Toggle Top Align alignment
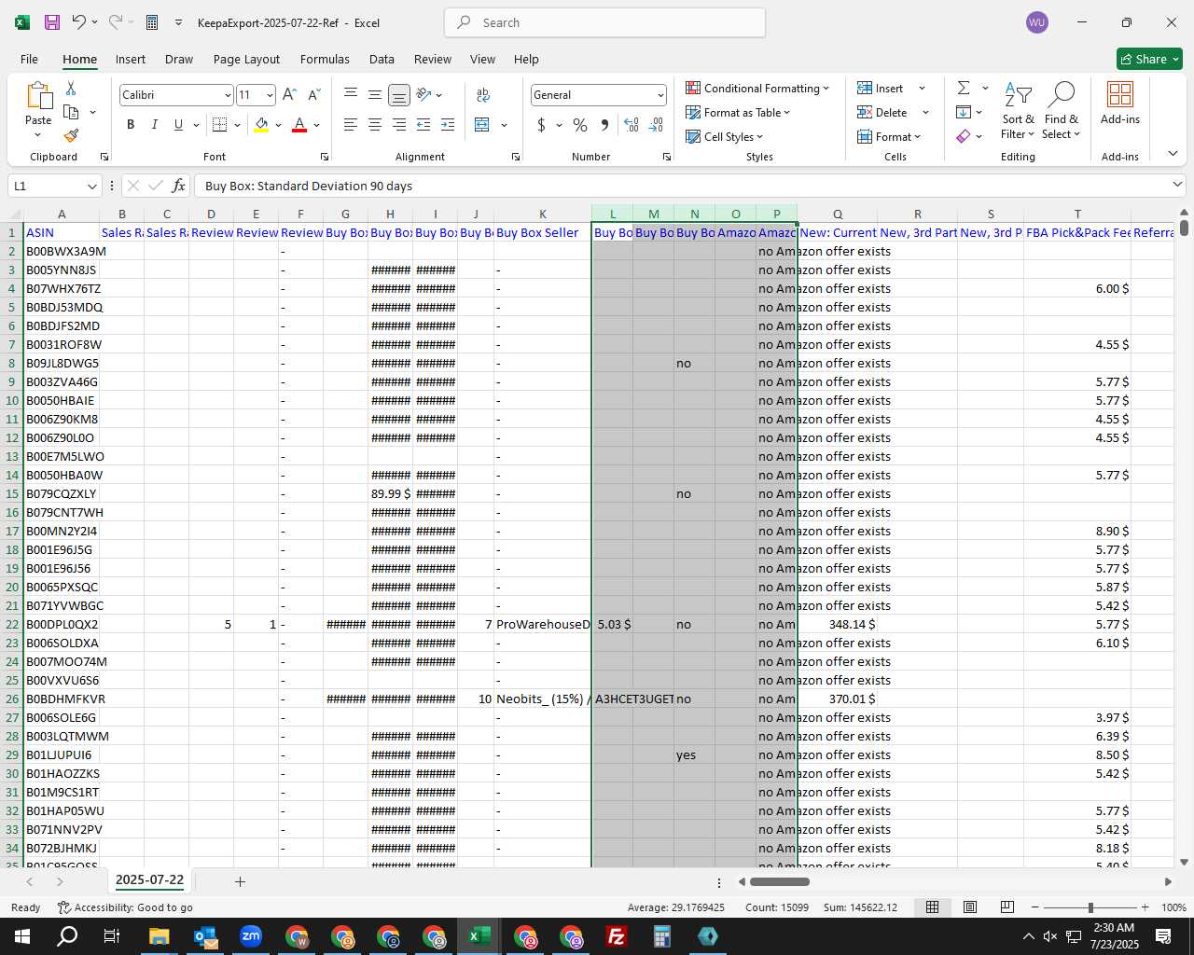This screenshot has height=955, width=1194. click(x=350, y=95)
